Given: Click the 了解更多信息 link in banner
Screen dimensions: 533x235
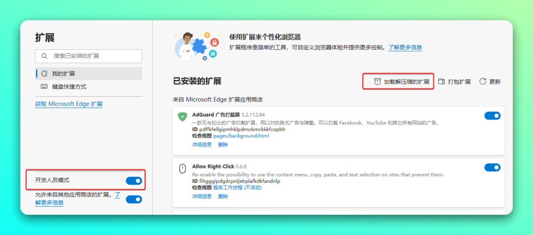Looking at the screenshot, I should click(x=405, y=47).
